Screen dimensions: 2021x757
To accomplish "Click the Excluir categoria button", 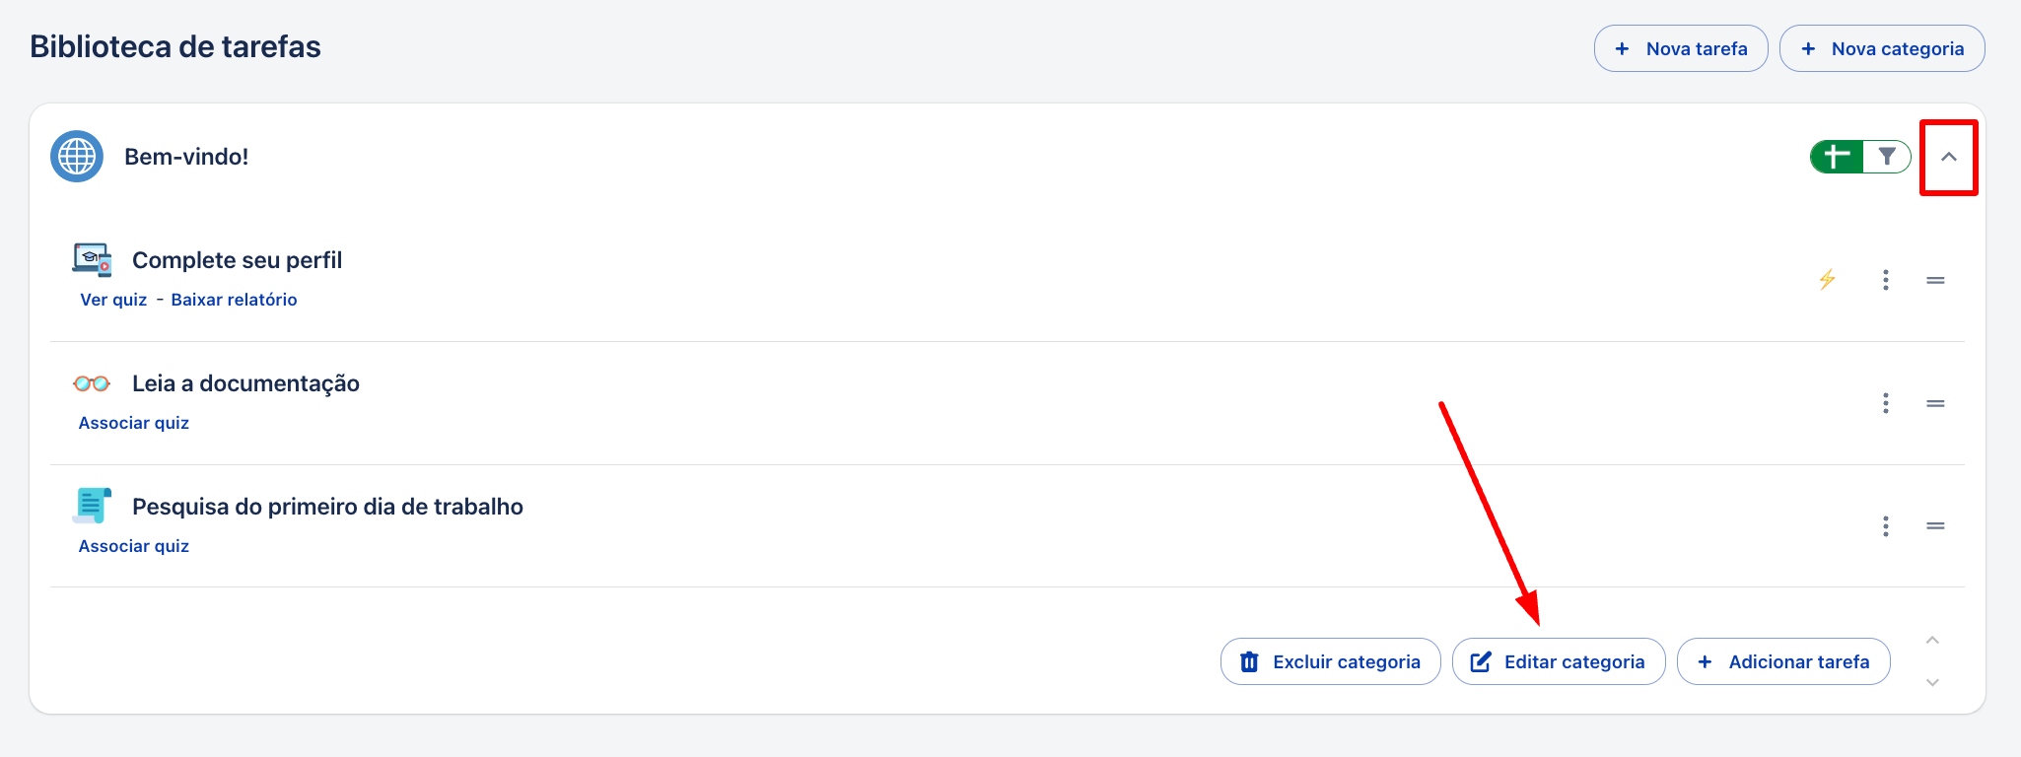I will click(1330, 661).
